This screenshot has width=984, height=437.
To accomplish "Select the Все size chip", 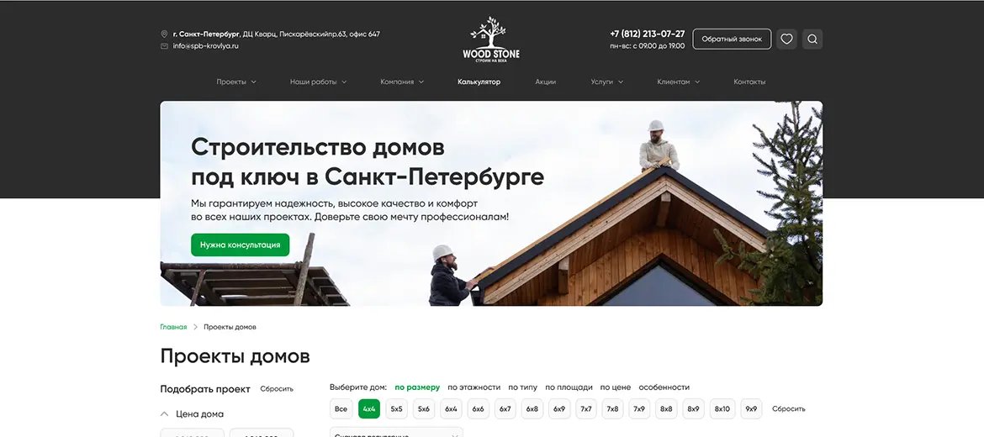I will [x=341, y=408].
